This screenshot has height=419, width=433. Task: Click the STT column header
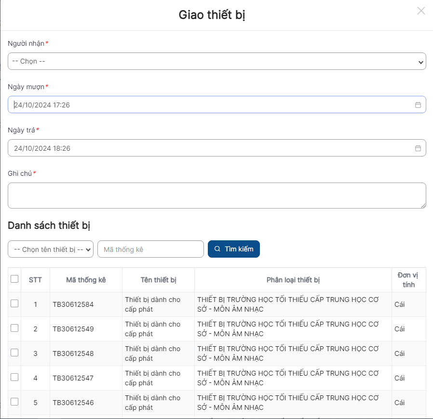(35, 280)
